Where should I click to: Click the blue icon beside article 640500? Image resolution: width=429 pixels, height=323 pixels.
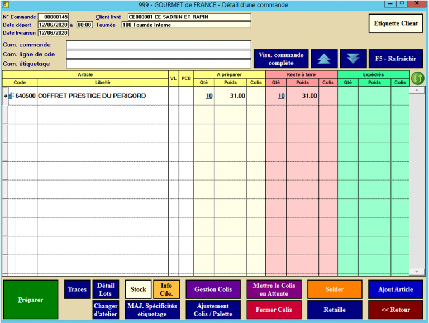pos(11,96)
